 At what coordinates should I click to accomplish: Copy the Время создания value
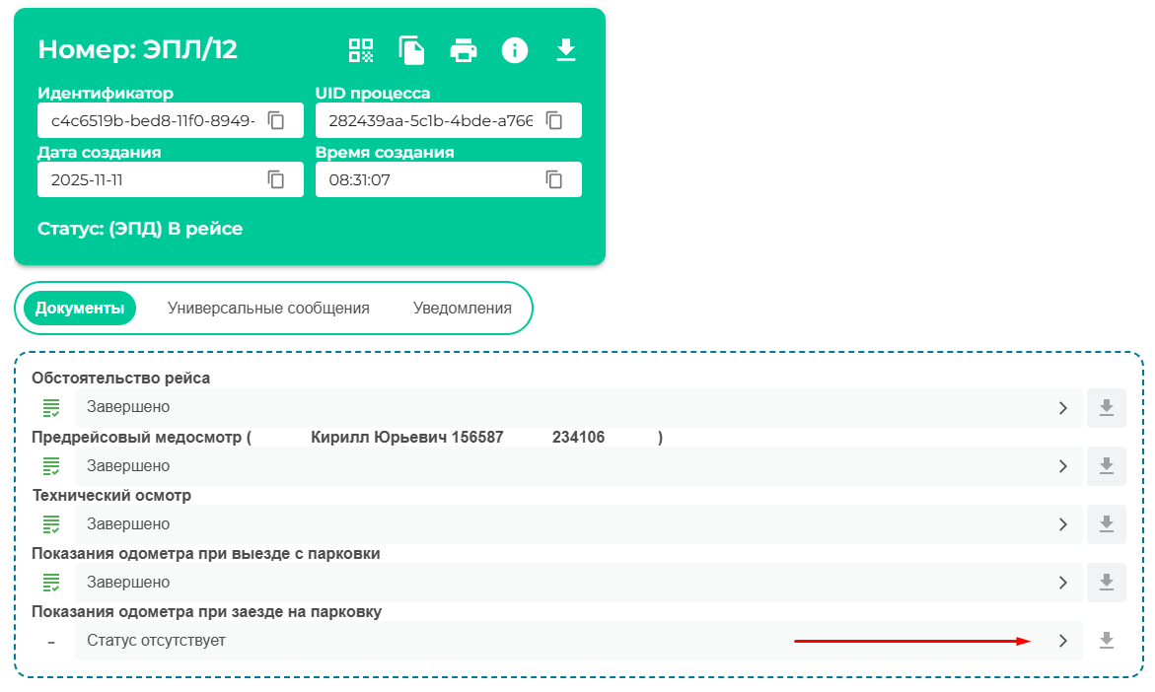[554, 179]
